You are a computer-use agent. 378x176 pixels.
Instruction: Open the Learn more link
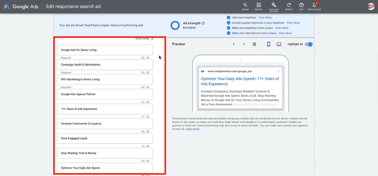pyautogui.click(x=192, y=129)
